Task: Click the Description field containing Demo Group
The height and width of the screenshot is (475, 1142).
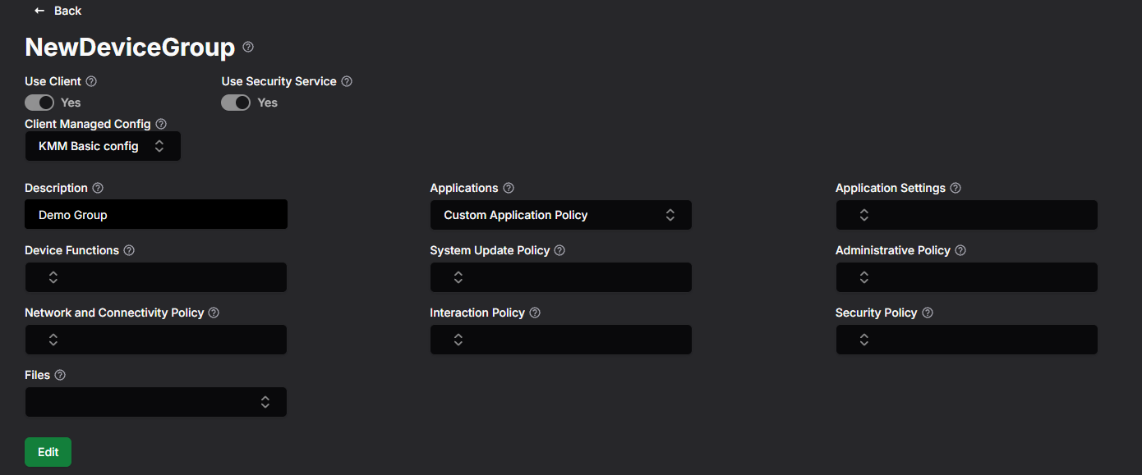Action: 156,214
